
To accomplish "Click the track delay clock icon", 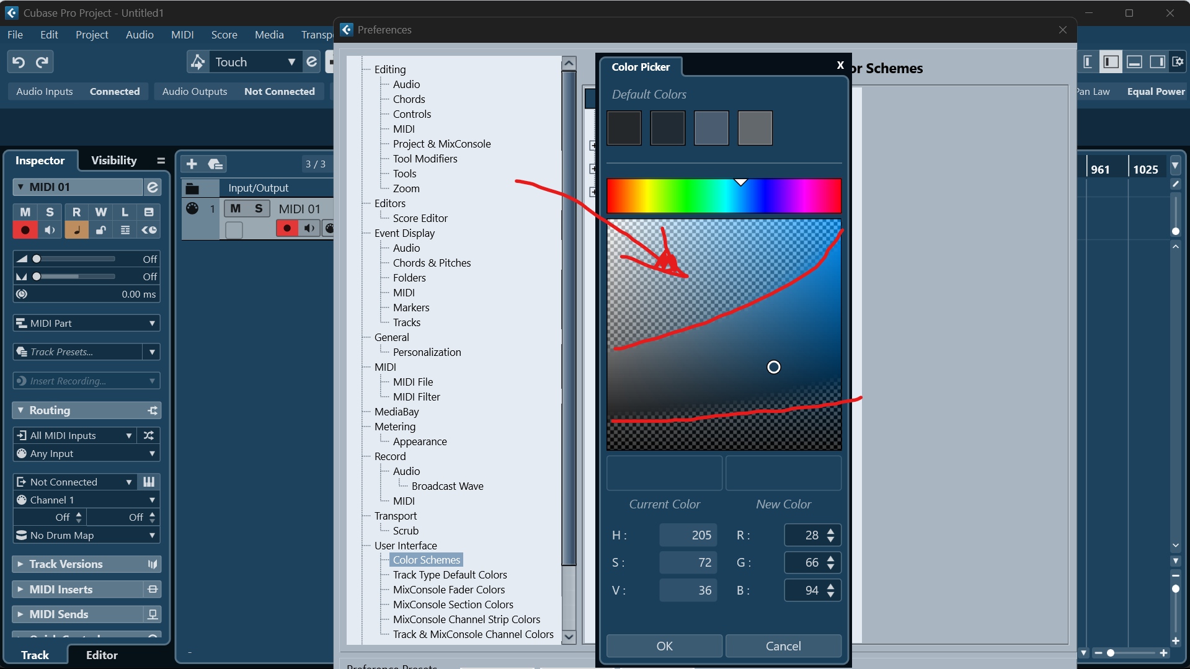I will [22, 294].
